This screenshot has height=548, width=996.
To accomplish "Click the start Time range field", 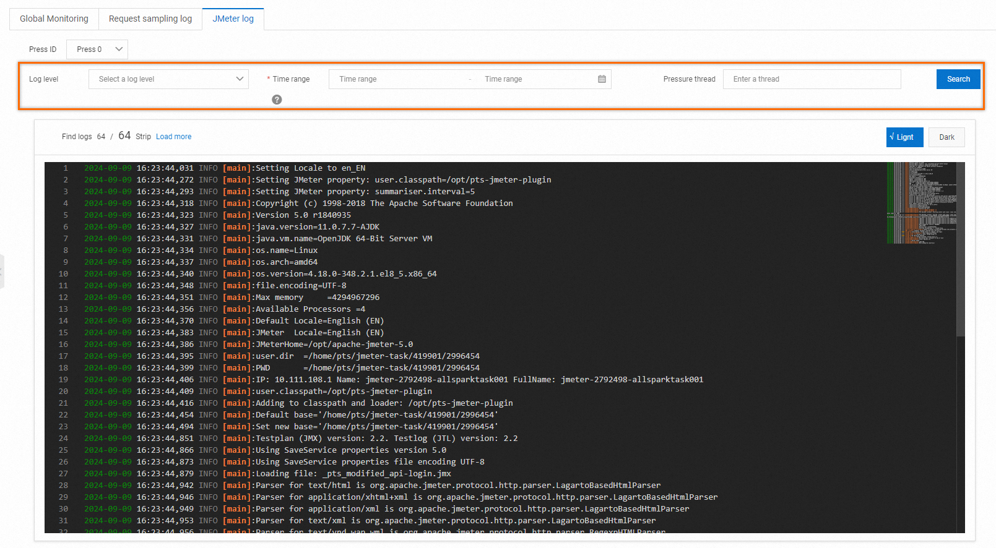I will tap(399, 79).
